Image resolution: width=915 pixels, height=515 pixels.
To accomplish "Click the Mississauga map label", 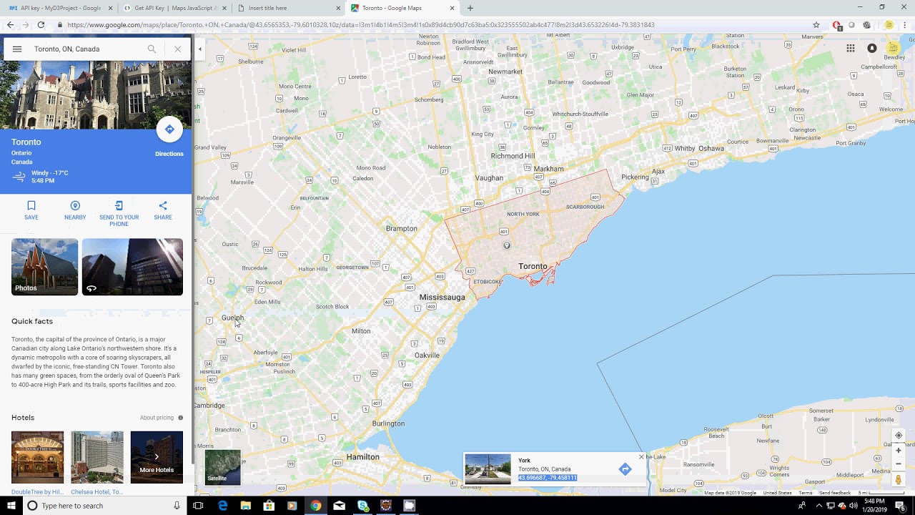I will point(442,297).
